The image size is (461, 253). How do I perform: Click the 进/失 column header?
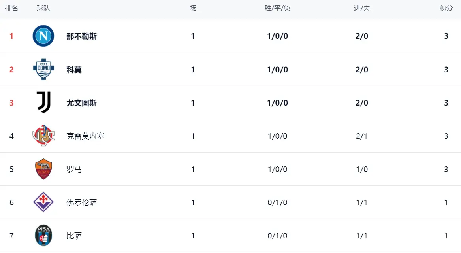pyautogui.click(x=362, y=8)
